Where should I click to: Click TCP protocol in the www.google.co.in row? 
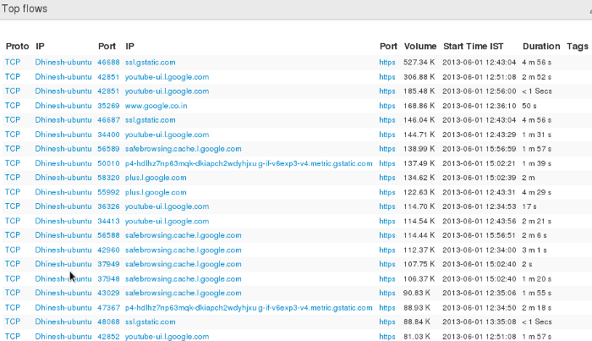[13, 106]
